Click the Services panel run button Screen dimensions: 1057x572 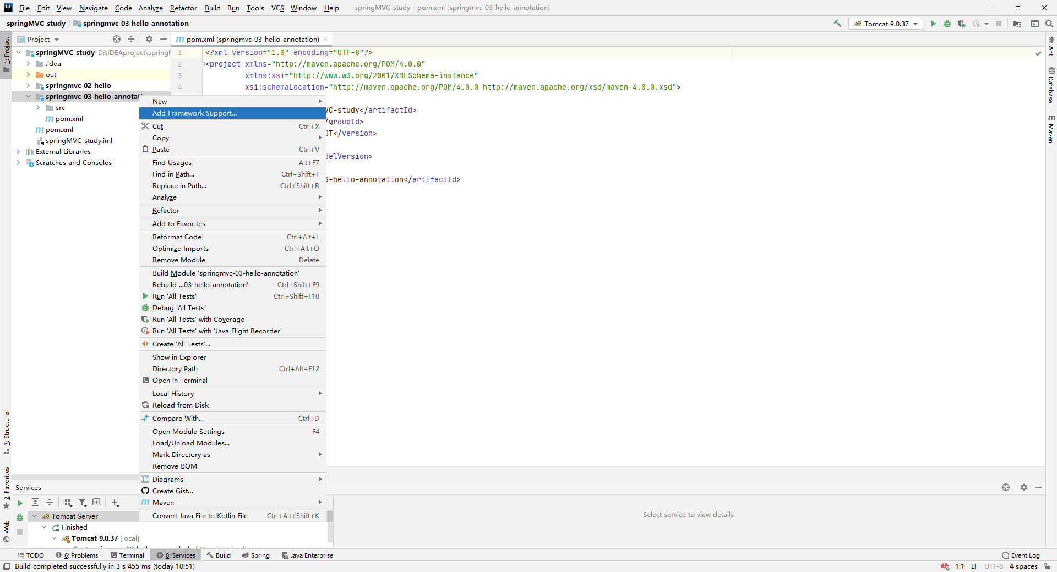click(x=20, y=503)
